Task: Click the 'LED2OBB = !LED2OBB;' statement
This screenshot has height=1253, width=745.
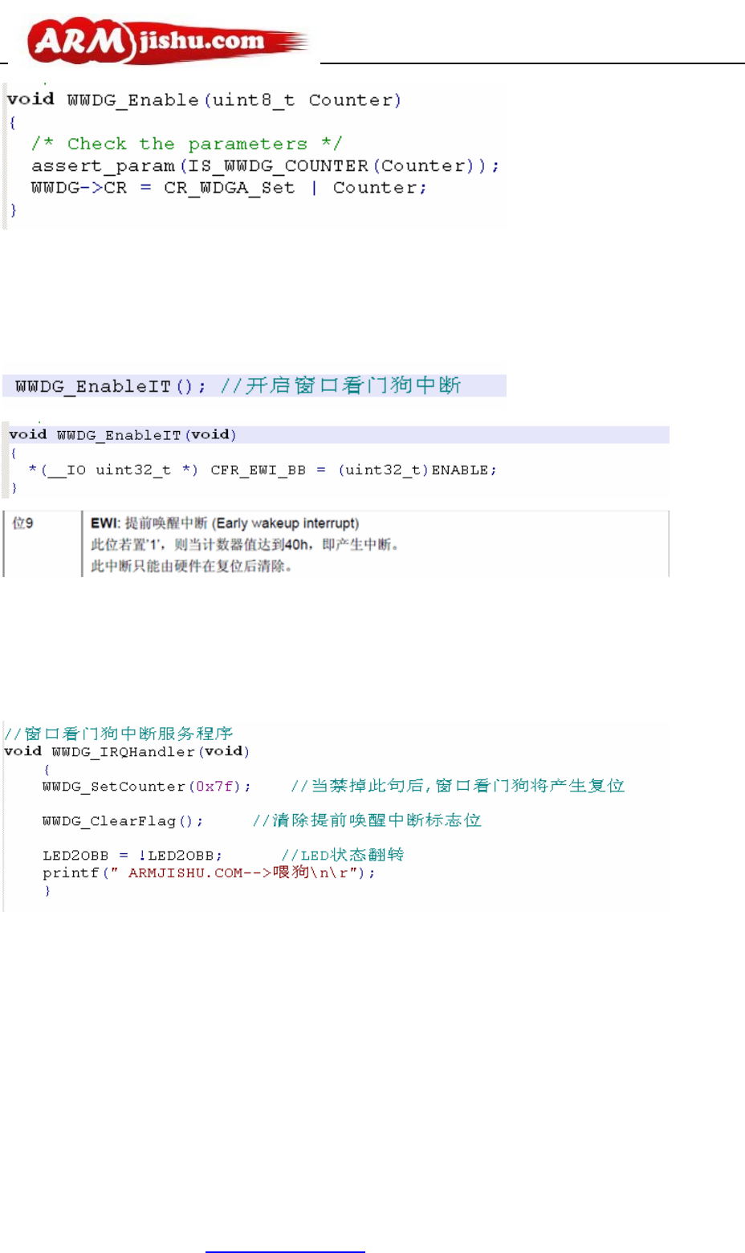Action: (x=132, y=856)
